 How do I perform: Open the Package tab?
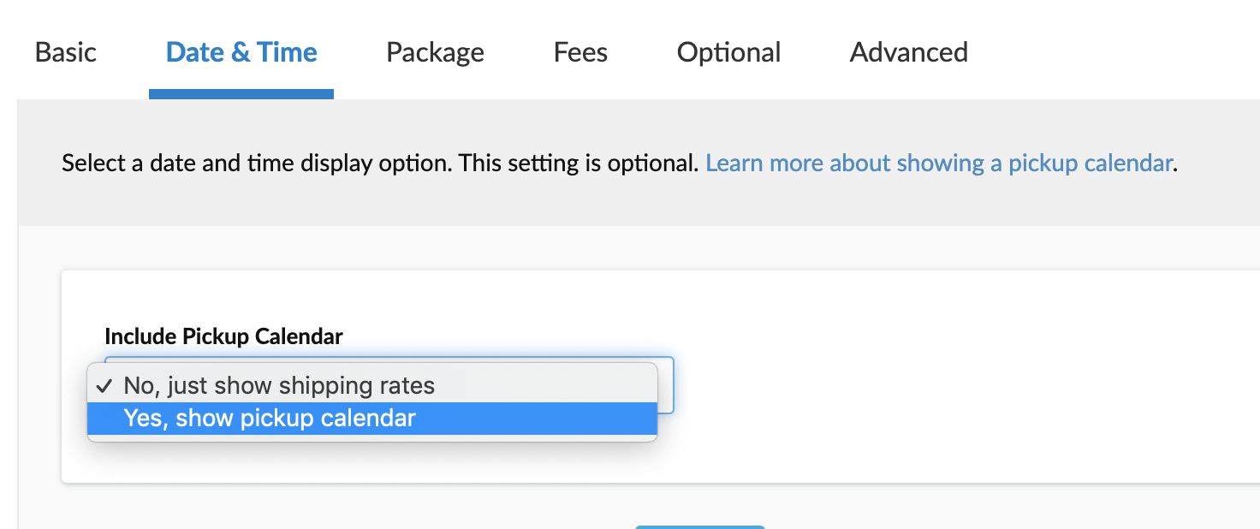[x=435, y=52]
